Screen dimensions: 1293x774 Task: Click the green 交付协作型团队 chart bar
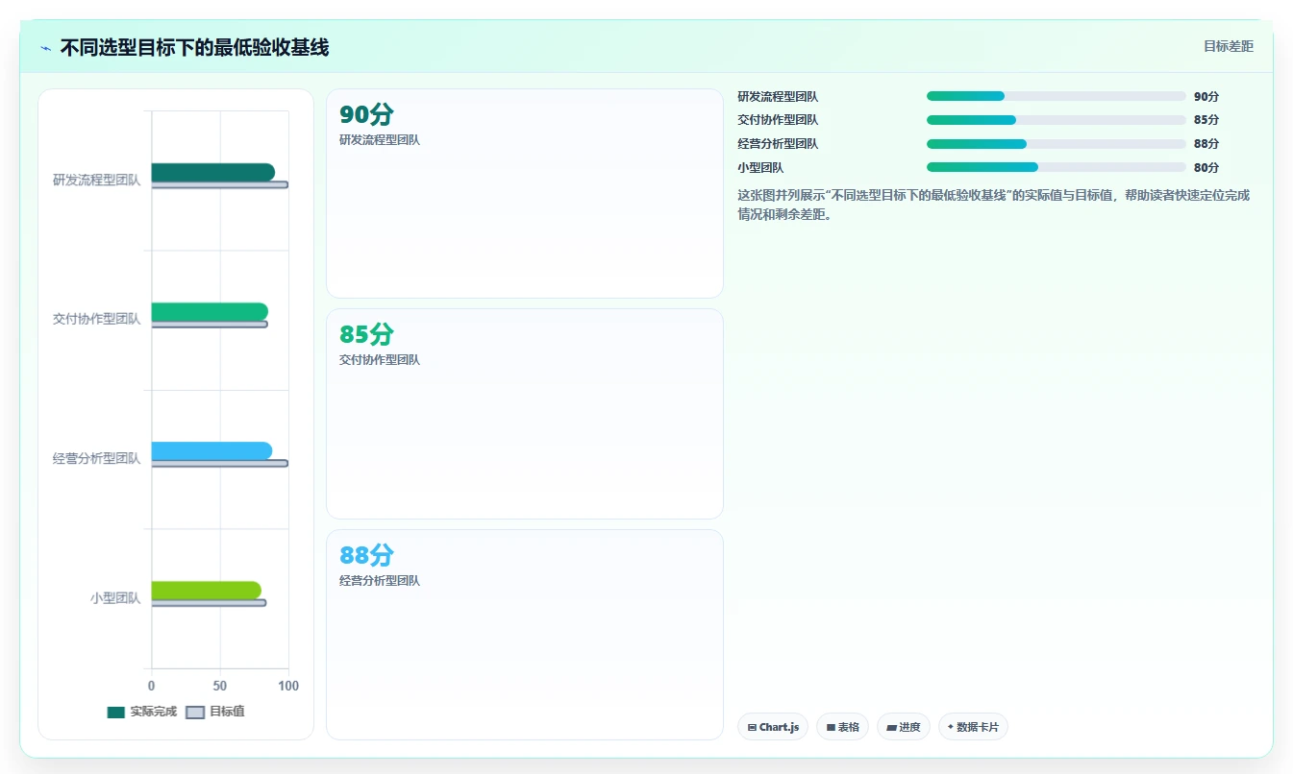(x=210, y=312)
